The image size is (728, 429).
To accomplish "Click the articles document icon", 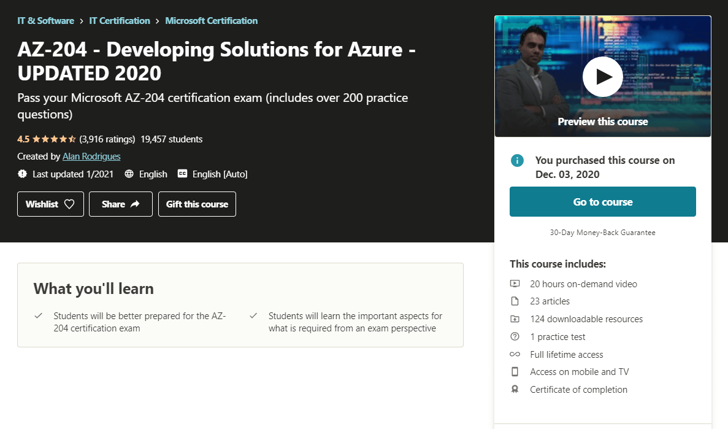I will coord(515,301).
